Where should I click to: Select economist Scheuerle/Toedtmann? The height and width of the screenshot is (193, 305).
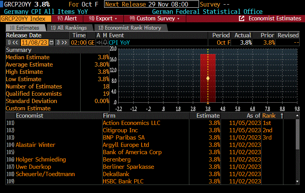pyautogui.click(x=45, y=174)
